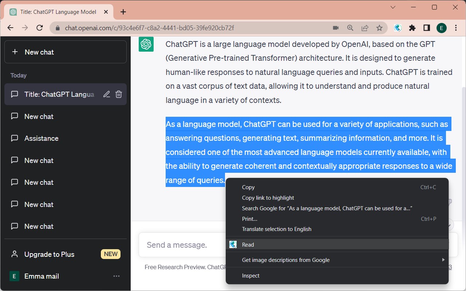Click the share page icon in the address bar

(365, 28)
